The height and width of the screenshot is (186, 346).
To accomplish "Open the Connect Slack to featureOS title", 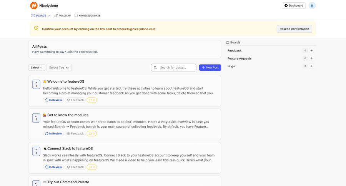I will click(x=68, y=148).
